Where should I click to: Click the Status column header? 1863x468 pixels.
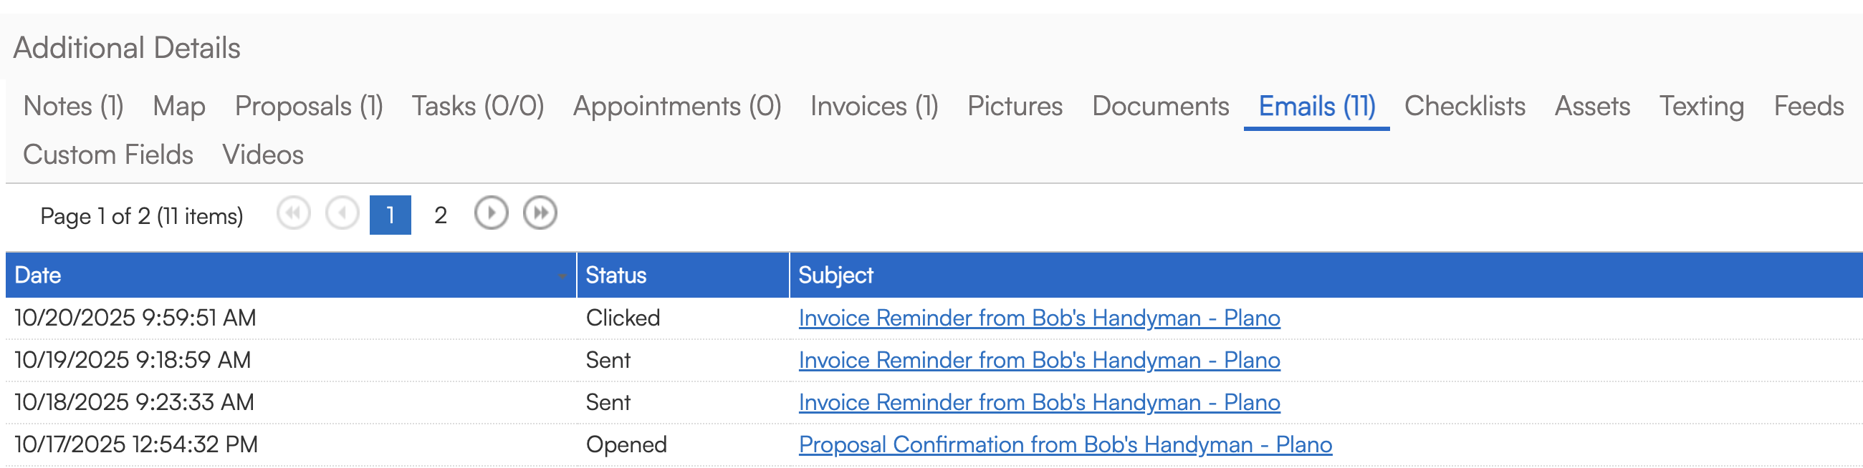click(x=616, y=276)
